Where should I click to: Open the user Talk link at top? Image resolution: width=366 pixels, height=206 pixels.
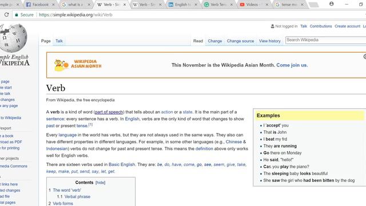click(x=304, y=26)
